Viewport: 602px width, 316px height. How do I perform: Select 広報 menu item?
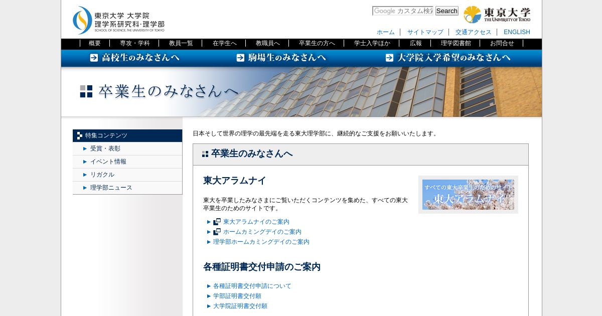tap(416, 43)
